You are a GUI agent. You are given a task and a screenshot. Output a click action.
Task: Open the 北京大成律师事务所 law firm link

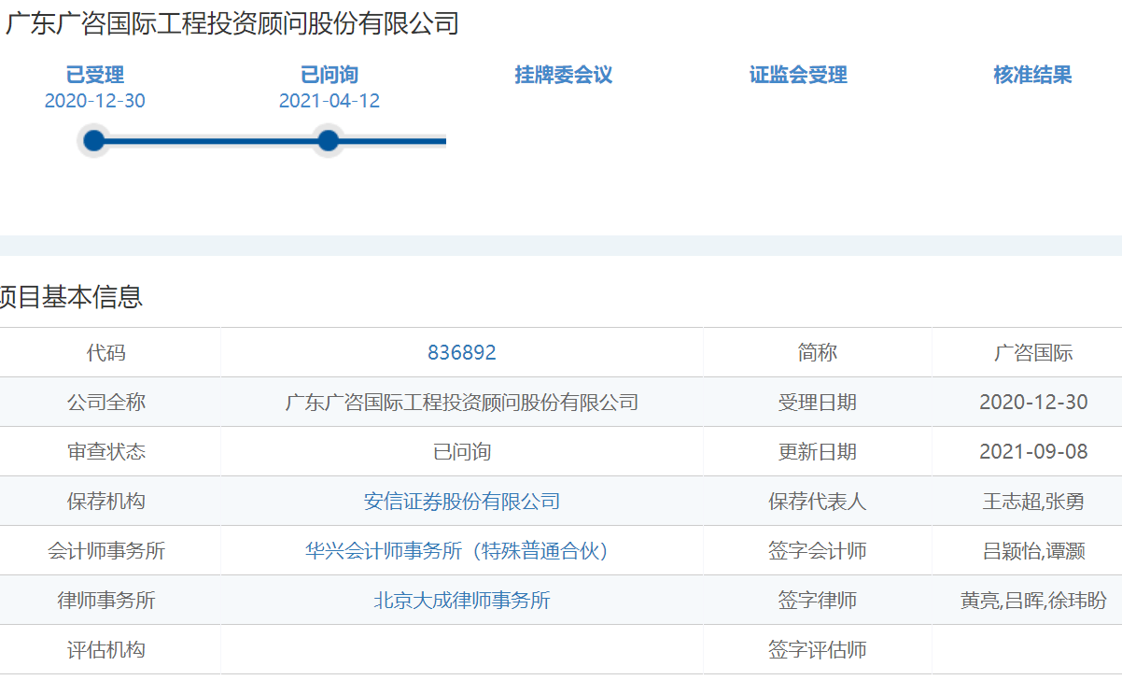tap(462, 601)
